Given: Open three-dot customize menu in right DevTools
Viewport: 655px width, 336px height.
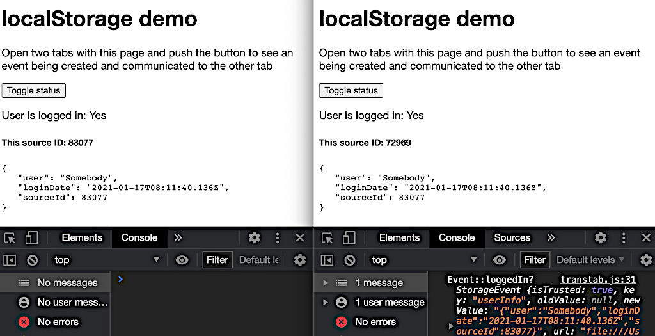Looking at the screenshot, I should (624, 238).
